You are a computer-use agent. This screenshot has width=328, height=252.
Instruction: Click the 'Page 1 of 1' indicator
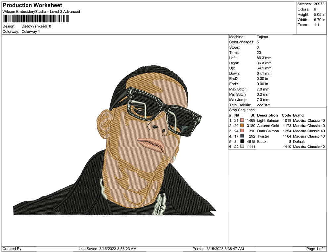tap(316, 249)
